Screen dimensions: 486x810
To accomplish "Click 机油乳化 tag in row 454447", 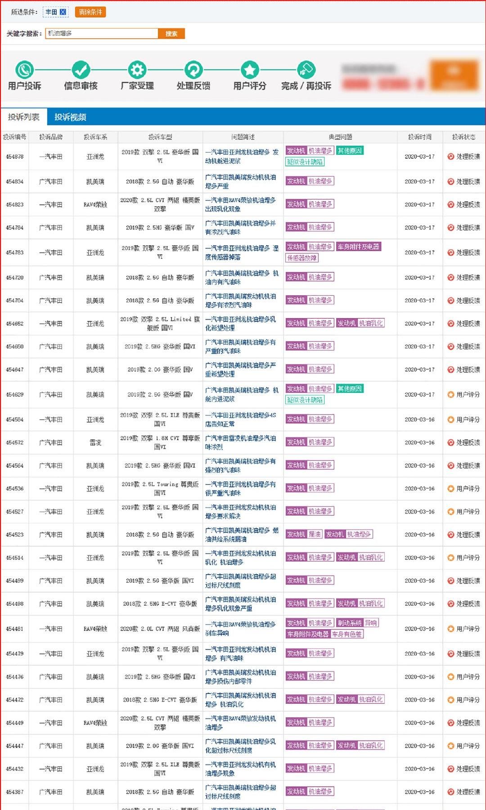I will point(371,746).
